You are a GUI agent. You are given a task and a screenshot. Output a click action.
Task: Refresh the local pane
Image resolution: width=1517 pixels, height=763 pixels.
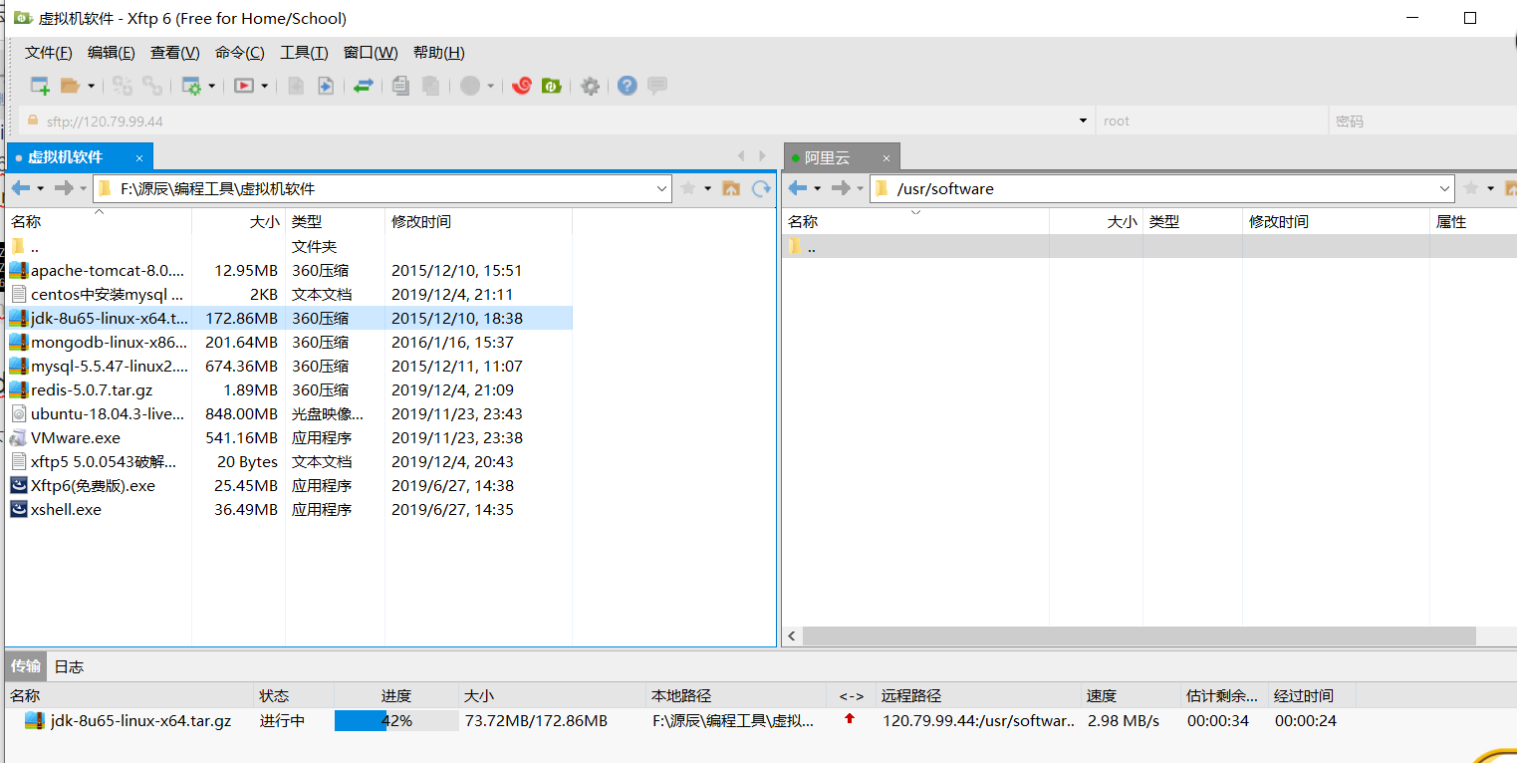point(761,188)
